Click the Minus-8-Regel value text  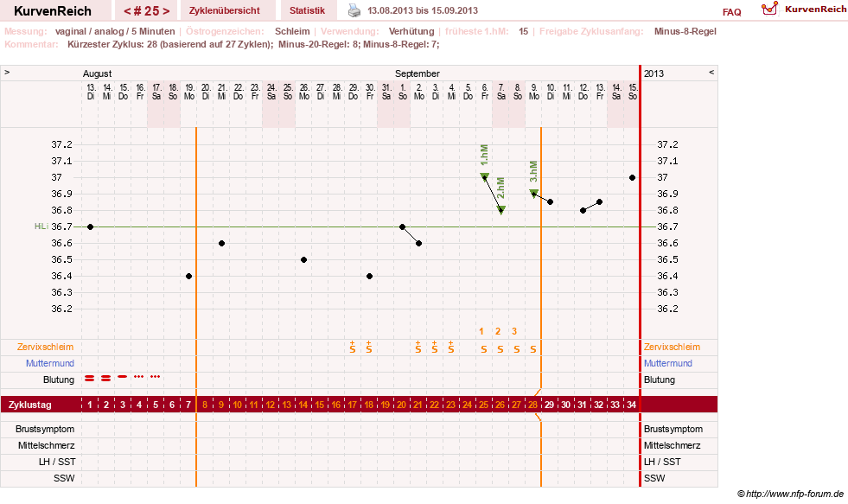click(x=685, y=31)
